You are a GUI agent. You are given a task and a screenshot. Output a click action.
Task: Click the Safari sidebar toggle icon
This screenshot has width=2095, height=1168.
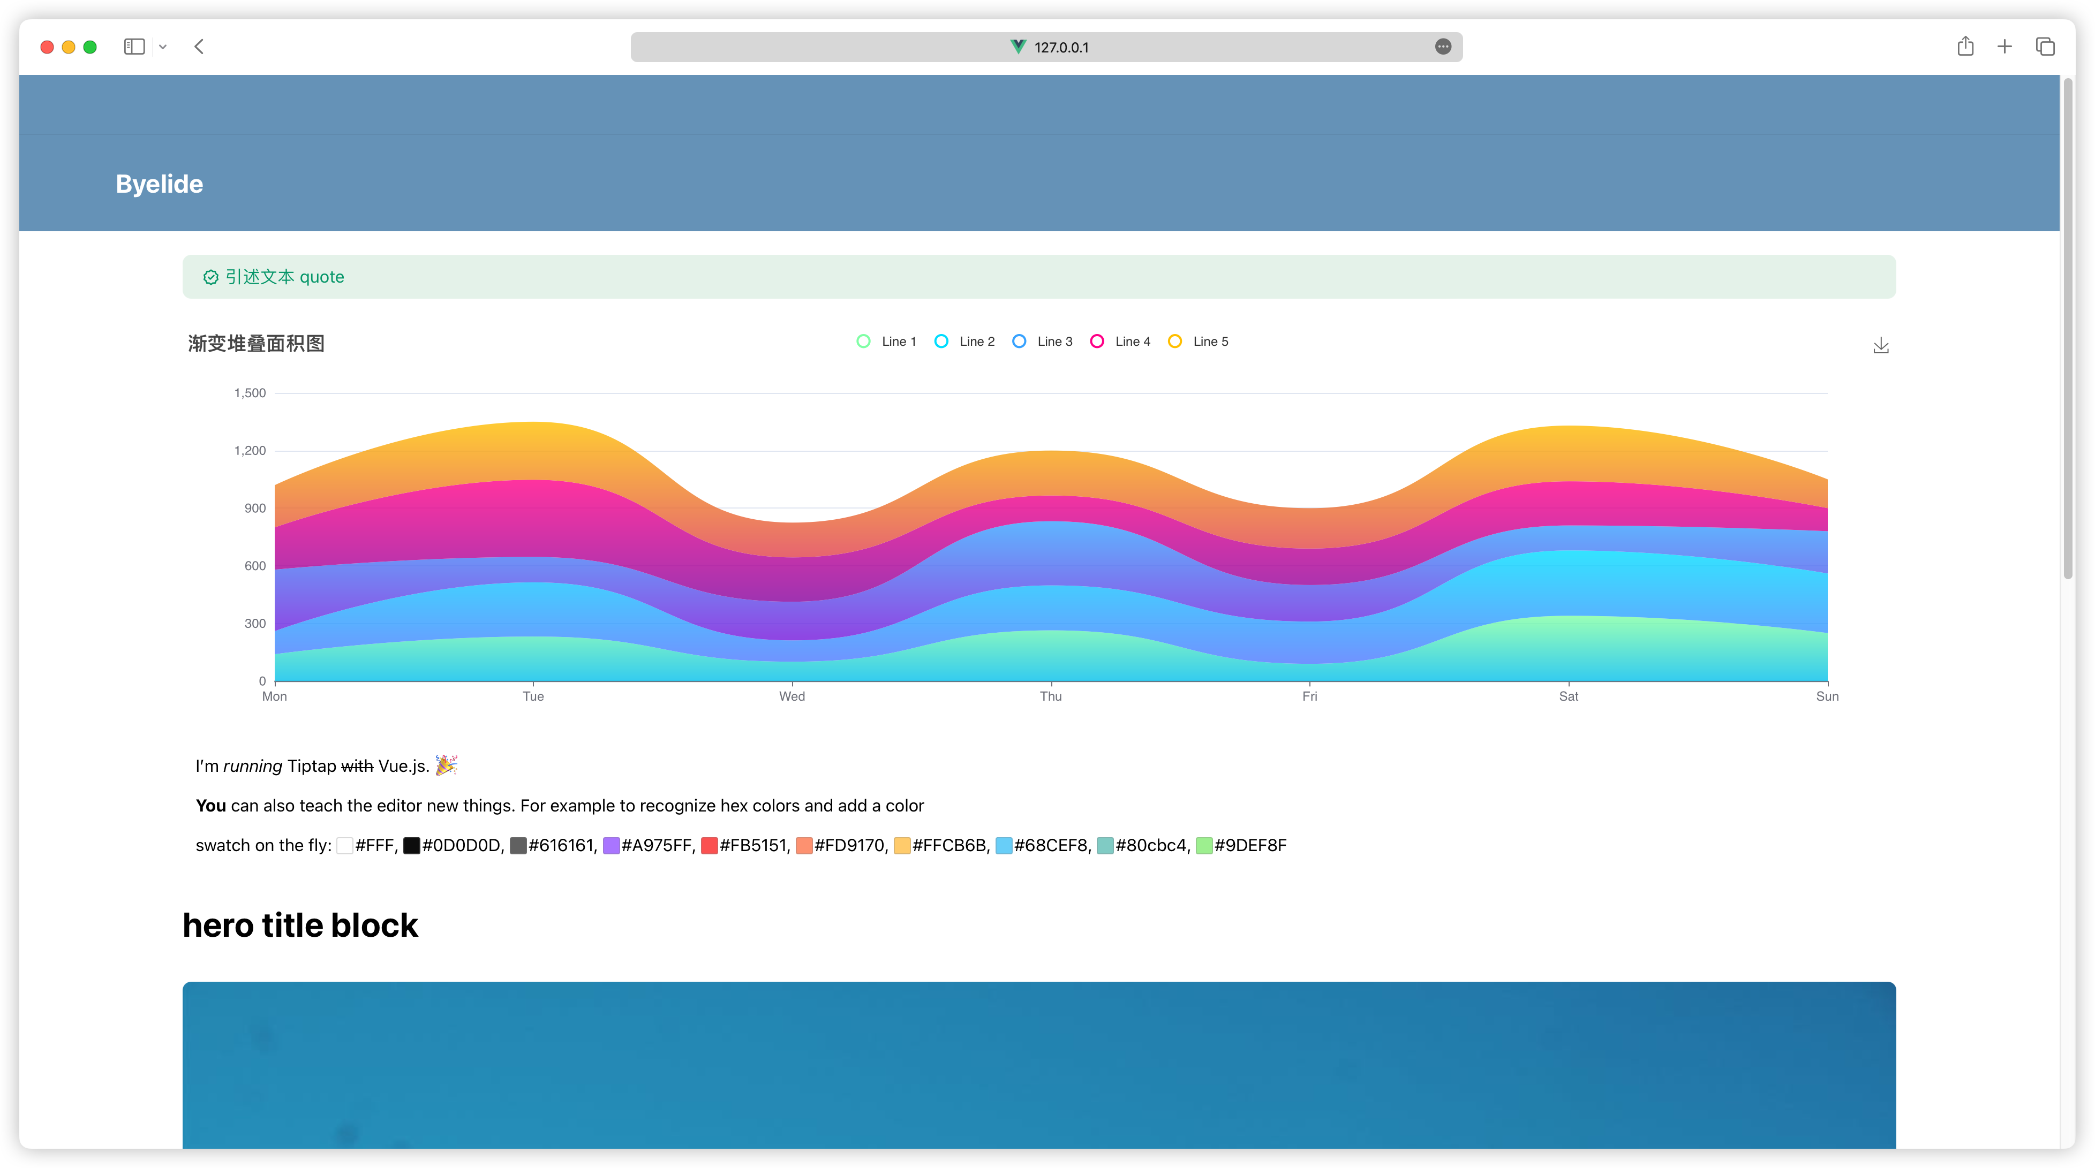click(x=134, y=47)
